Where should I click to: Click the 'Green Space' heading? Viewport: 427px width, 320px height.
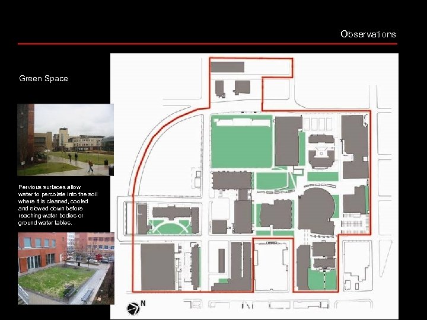click(x=43, y=78)
